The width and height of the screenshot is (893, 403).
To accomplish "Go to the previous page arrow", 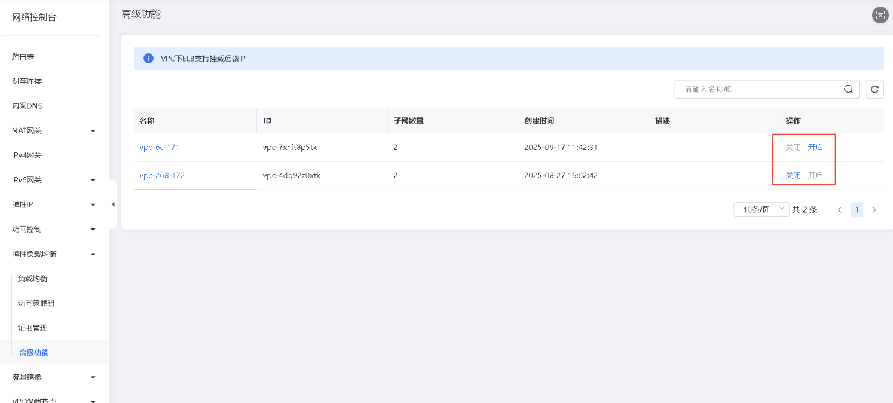I will click(x=840, y=210).
